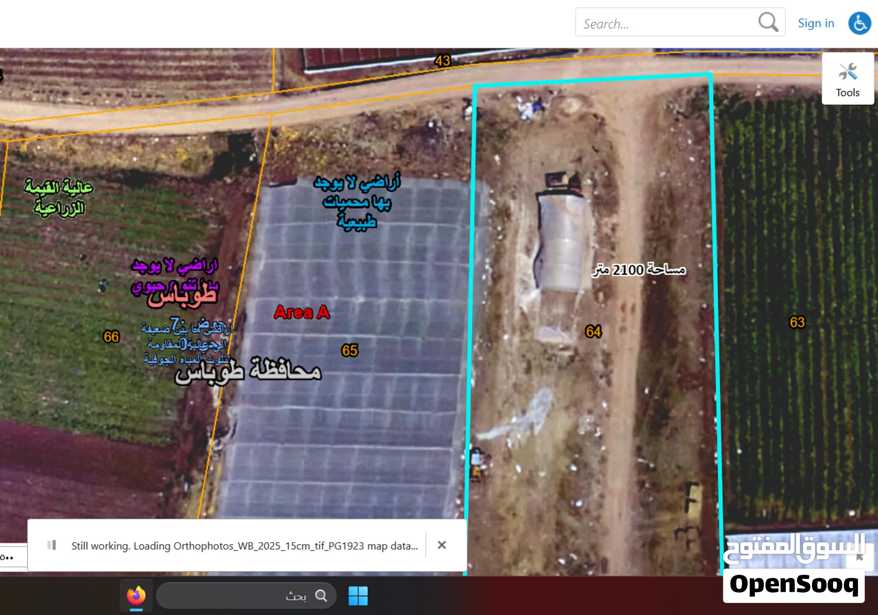This screenshot has width=878, height=615.
Task: Click the محافظة طوباس map label
Action: pos(248,371)
